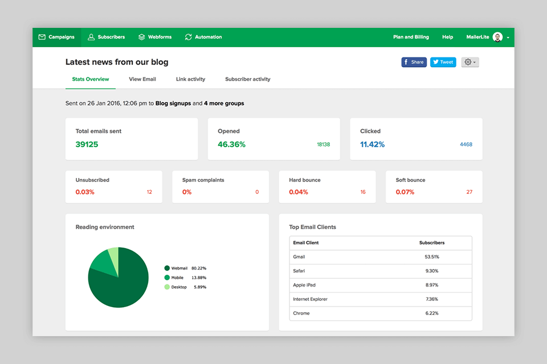Click the Top Email Clients heading
The height and width of the screenshot is (364, 547).
313,227
